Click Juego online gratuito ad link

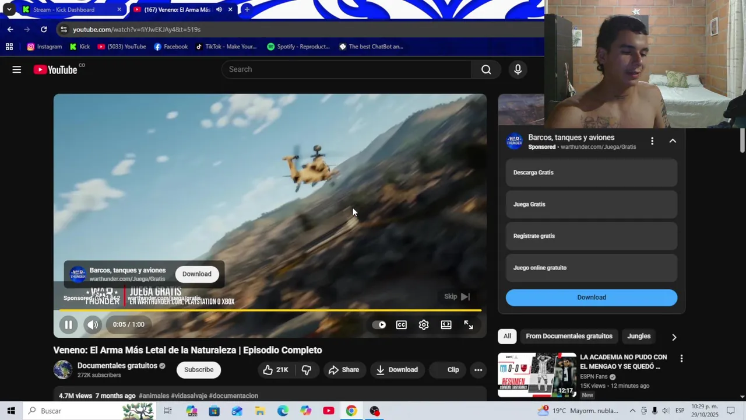tap(592, 268)
